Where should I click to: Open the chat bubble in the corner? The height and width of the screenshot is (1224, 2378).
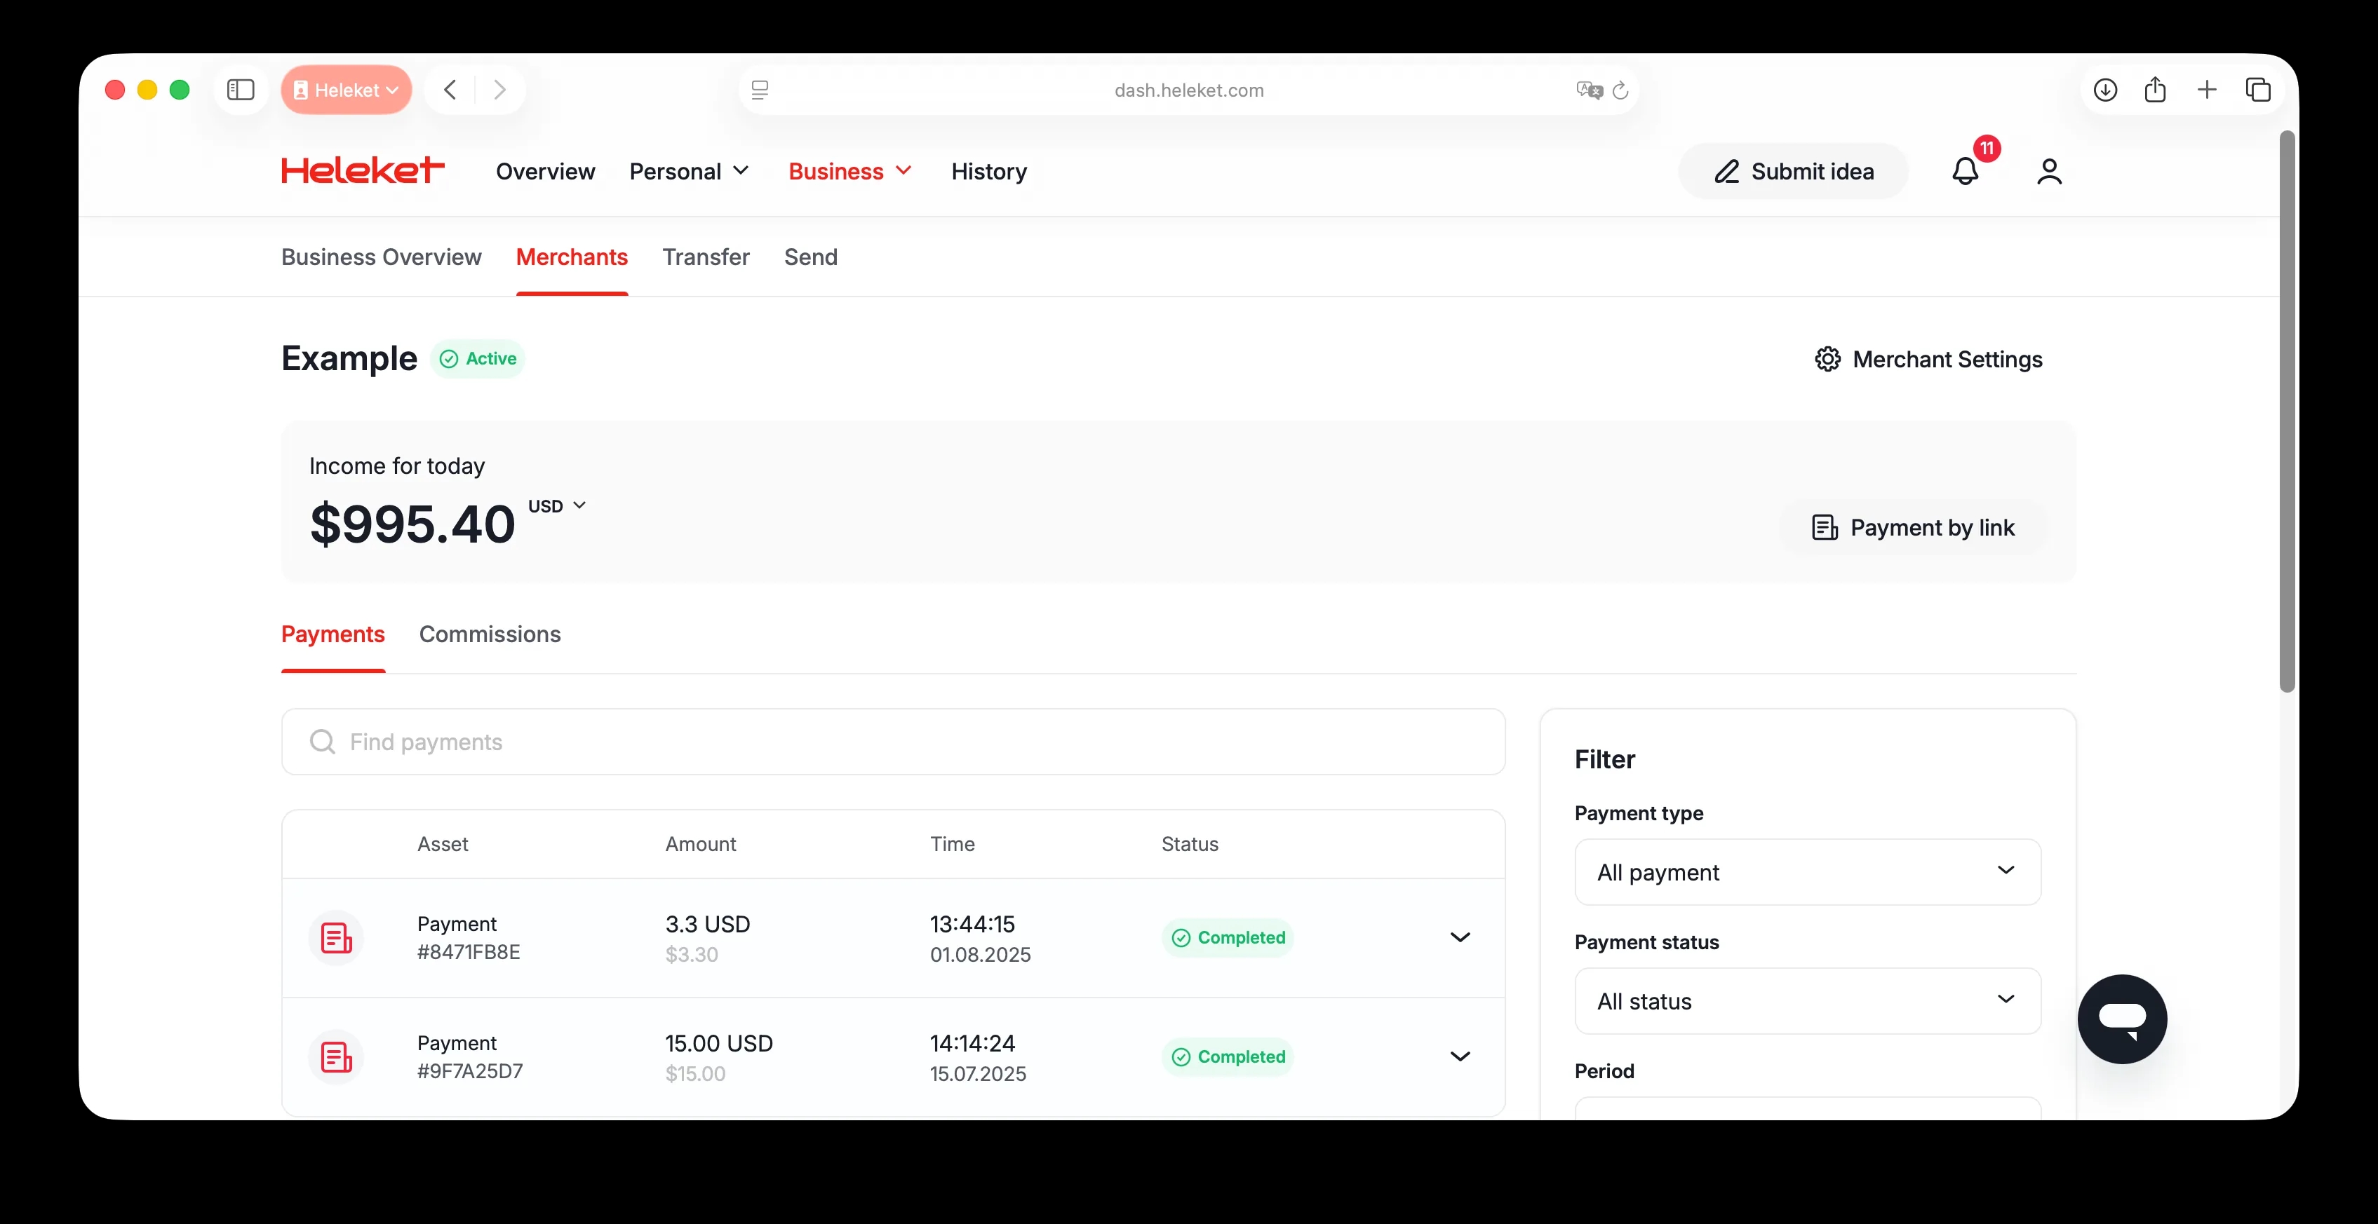coord(2122,1019)
